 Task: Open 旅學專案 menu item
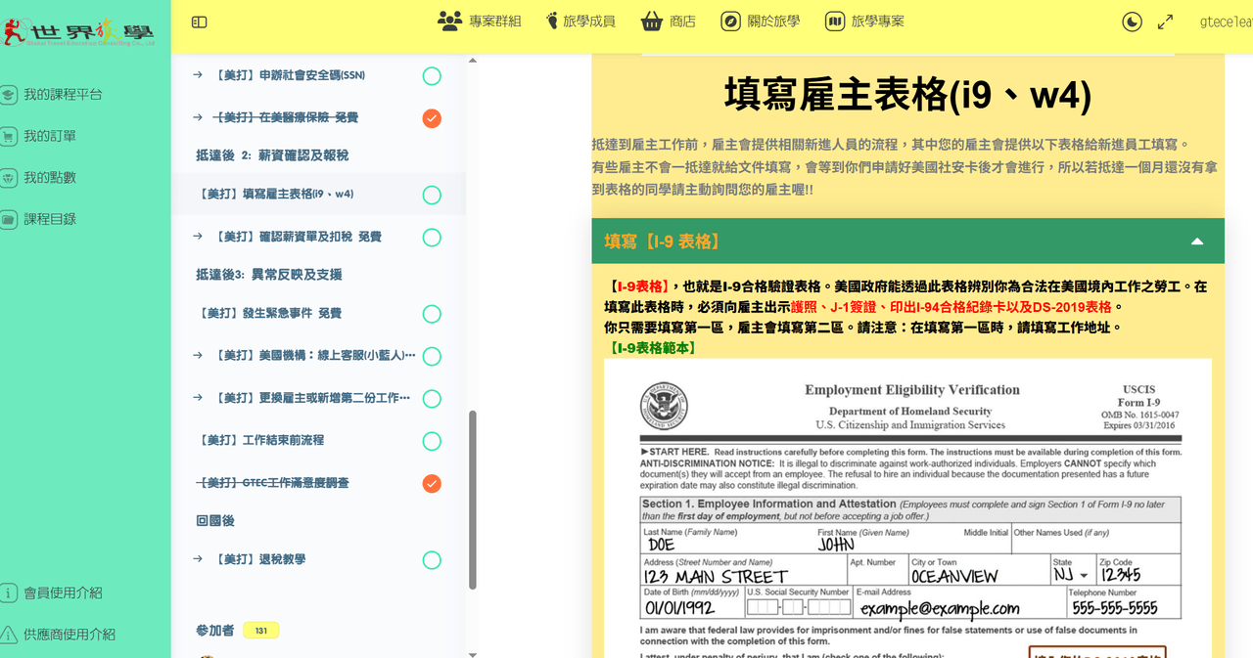pyautogui.click(x=864, y=21)
